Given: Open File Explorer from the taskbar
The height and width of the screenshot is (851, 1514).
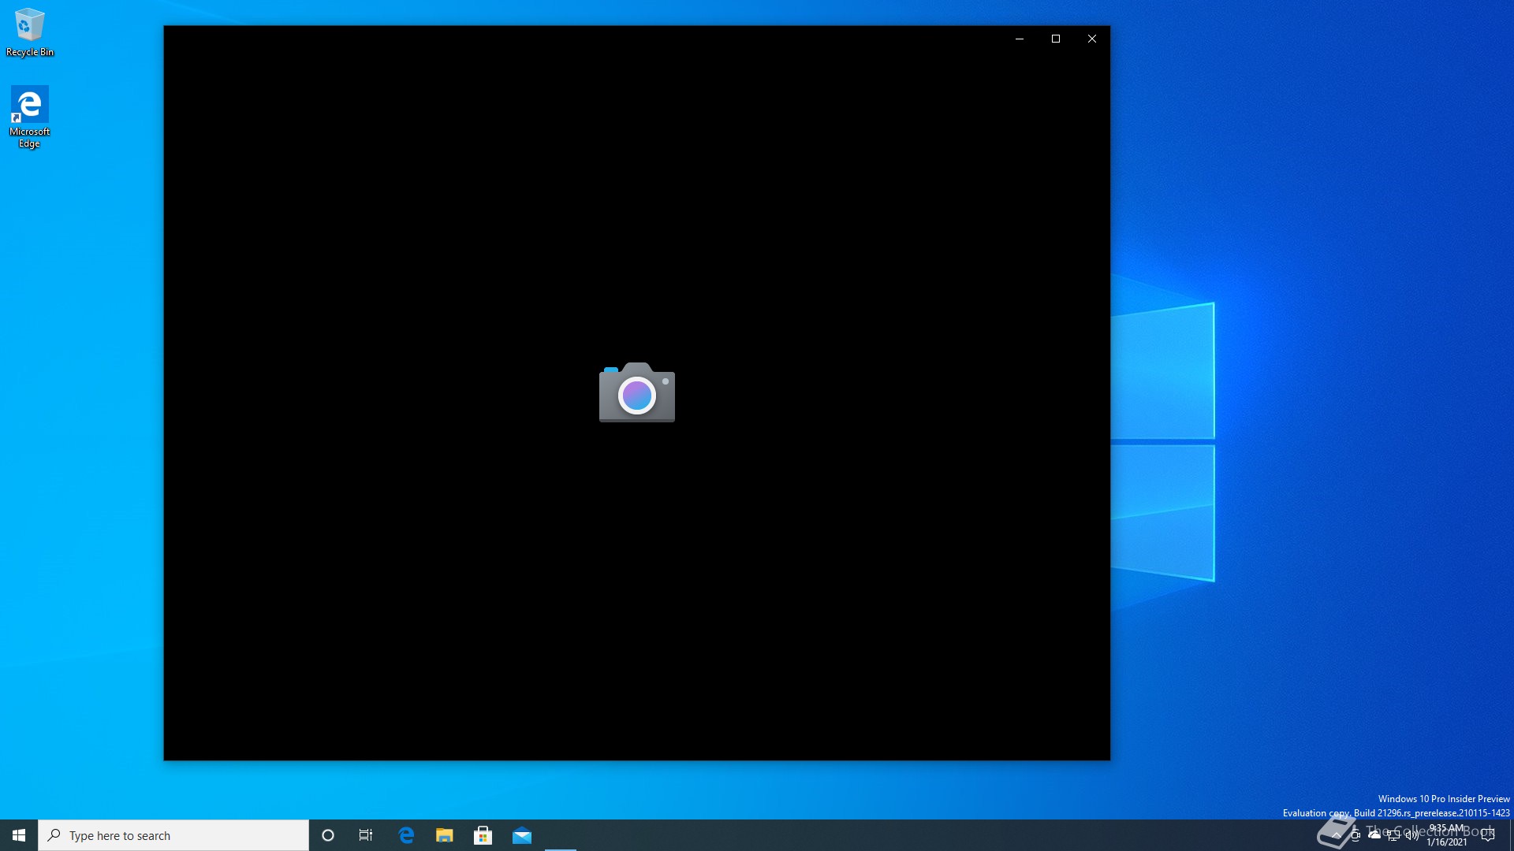Looking at the screenshot, I should click(x=445, y=835).
